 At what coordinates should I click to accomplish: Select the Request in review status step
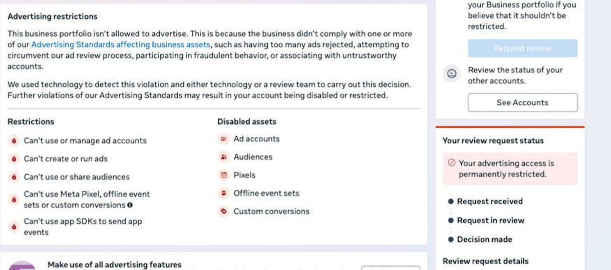(486, 220)
